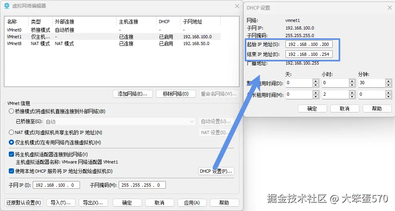Viewport: 395px width, 211px height.
Task: Decrease the 最长租用时间 days value
Action: coord(316,97)
